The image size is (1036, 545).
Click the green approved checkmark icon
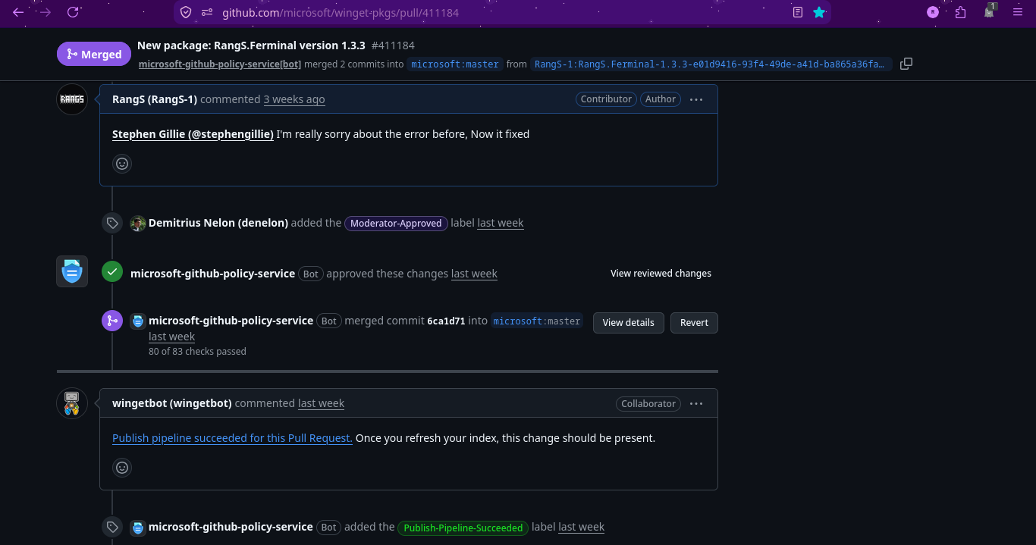point(112,272)
